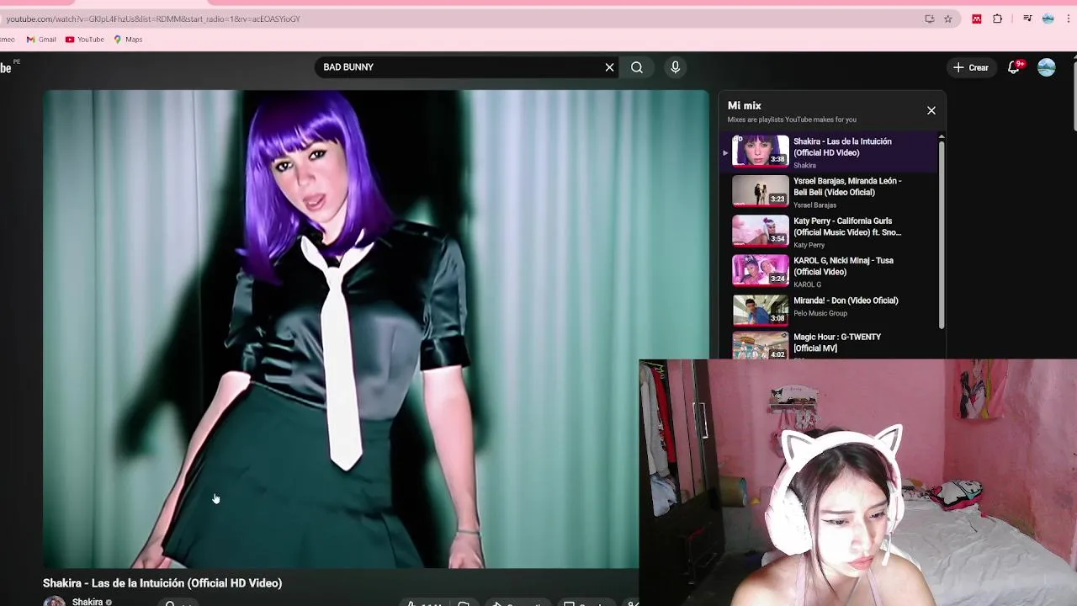Open the red extension icon in toolbar
1077x606 pixels.
coord(977,19)
